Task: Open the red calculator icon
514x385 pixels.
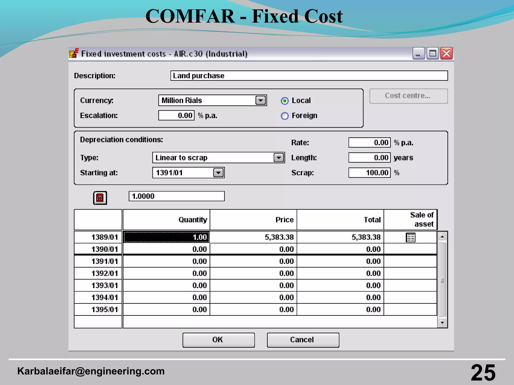Action: tap(100, 198)
